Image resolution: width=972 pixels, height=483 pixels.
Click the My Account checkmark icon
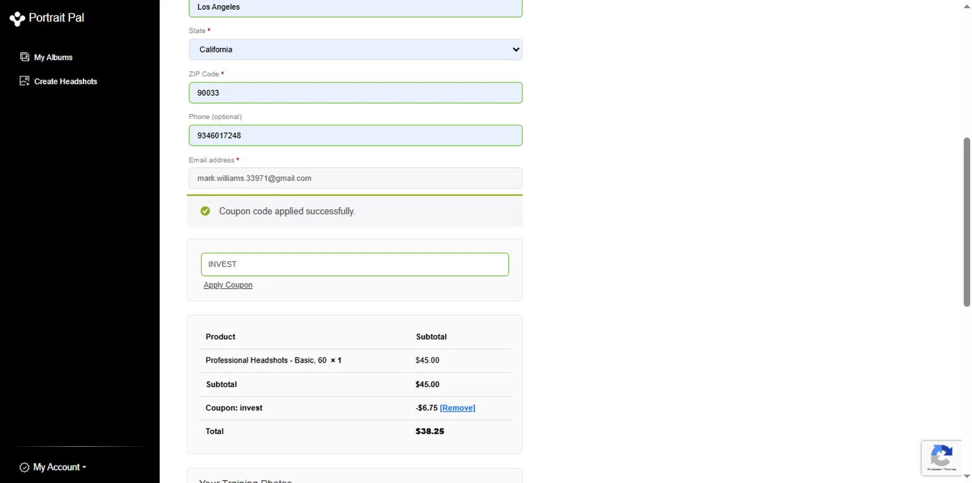click(x=25, y=467)
